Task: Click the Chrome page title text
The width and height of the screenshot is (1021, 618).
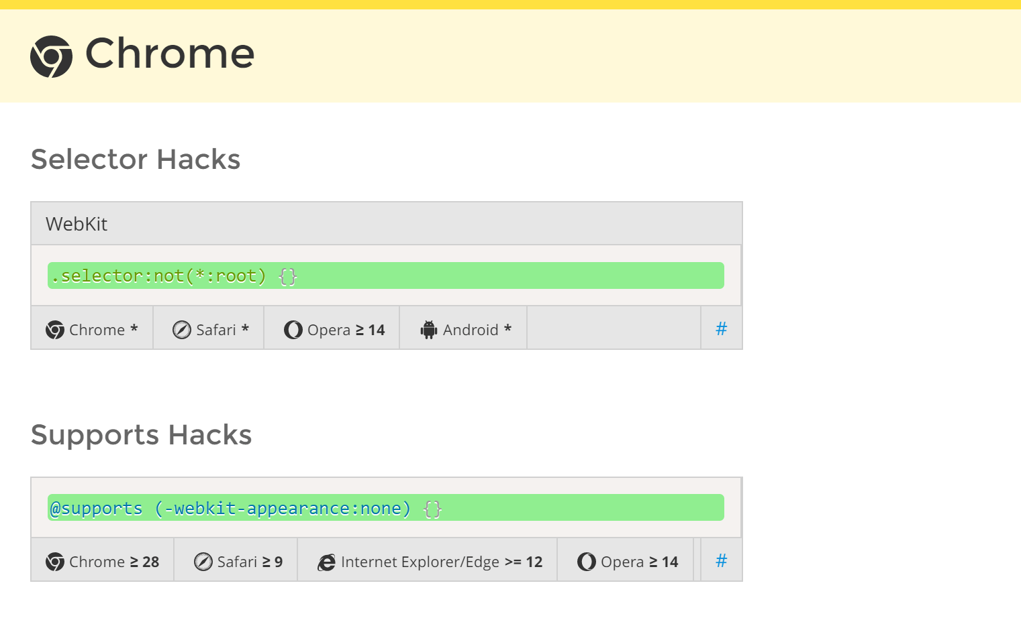Action: coord(170,54)
